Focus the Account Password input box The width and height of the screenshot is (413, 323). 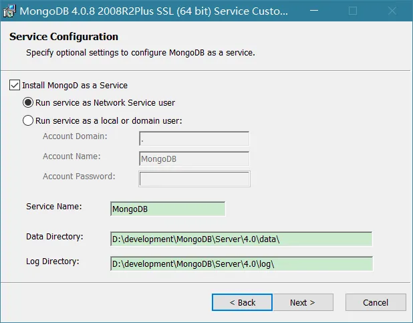point(194,179)
